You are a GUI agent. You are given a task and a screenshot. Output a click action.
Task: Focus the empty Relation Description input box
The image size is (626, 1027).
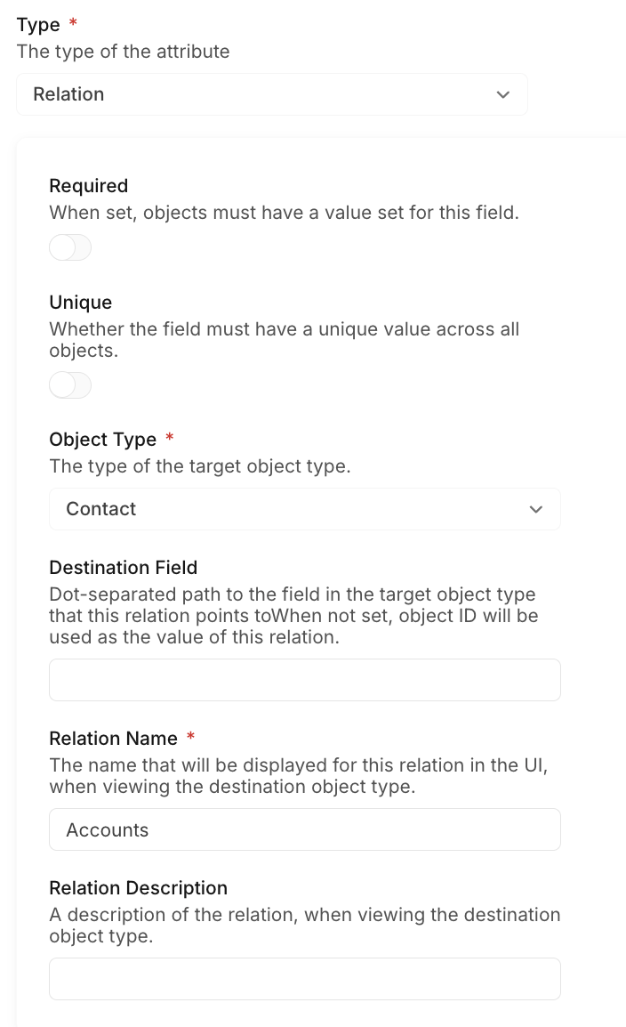point(304,979)
